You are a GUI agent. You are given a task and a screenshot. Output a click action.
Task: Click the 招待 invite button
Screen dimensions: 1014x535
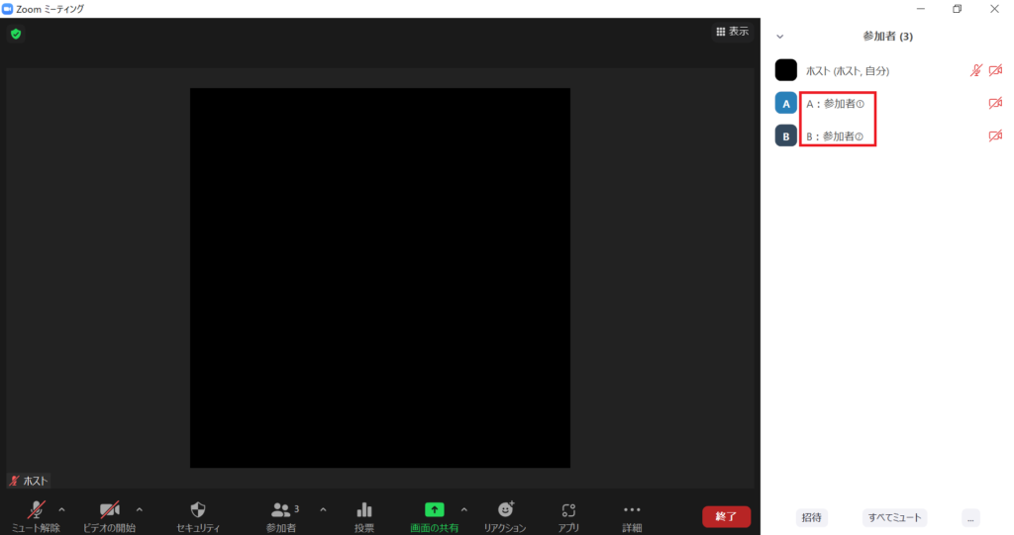tap(811, 517)
